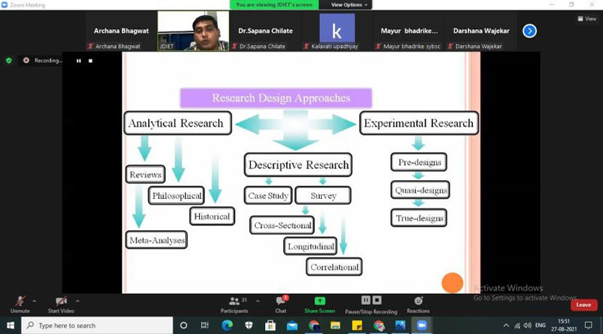Screen dimensions: 603x334
Task: Expand audio options arrow beside Unmute
Action: (36, 300)
